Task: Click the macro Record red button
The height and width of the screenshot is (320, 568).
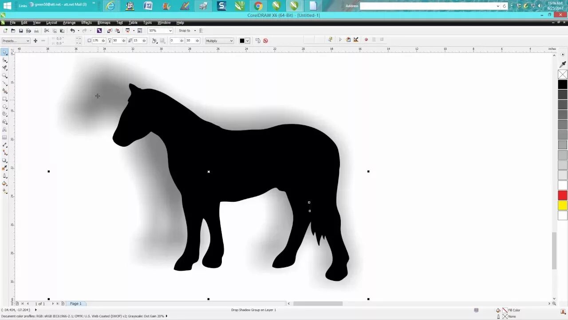Action: click(x=366, y=40)
